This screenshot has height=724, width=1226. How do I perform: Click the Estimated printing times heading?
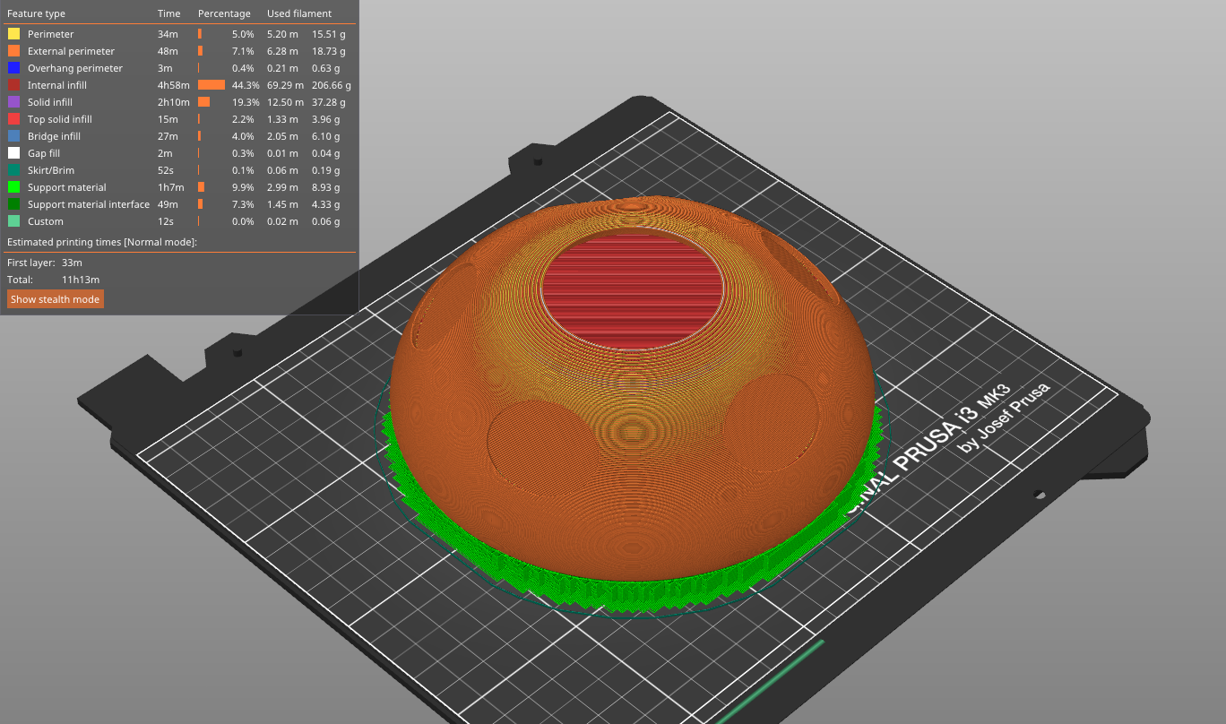[x=102, y=242]
